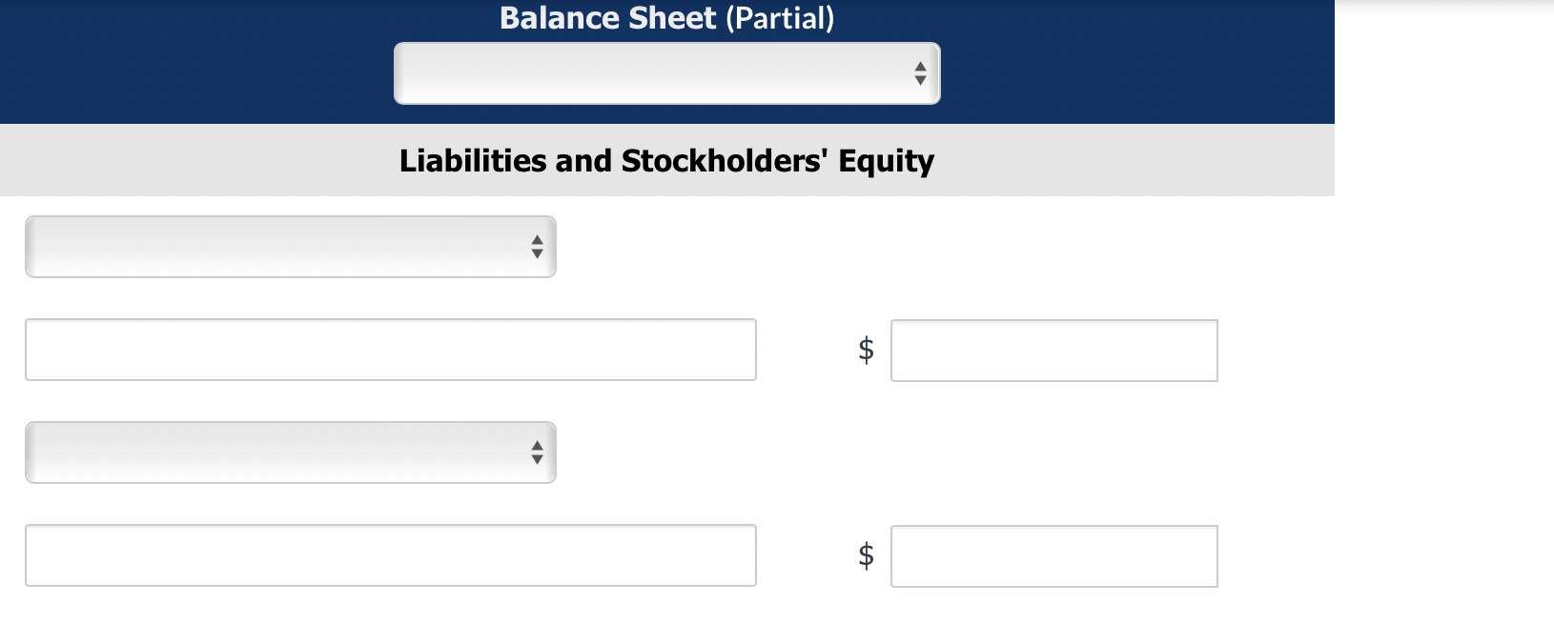Open the first section heading dropdown
The width and height of the screenshot is (1554, 644).
(291, 247)
